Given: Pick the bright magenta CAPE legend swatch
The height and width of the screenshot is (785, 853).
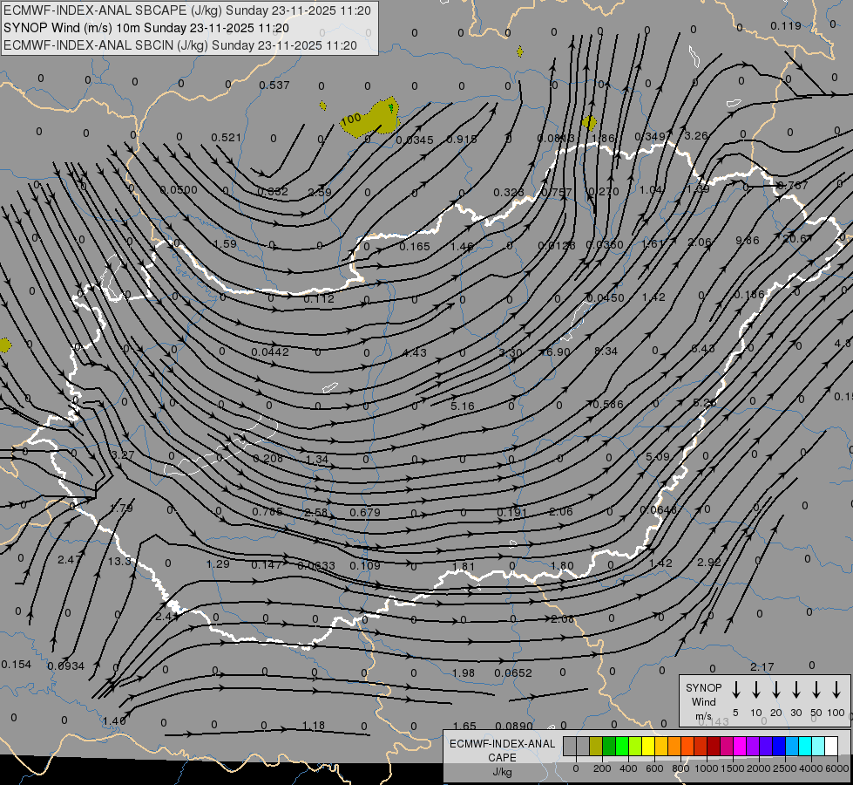Looking at the screenshot, I should tap(740, 747).
